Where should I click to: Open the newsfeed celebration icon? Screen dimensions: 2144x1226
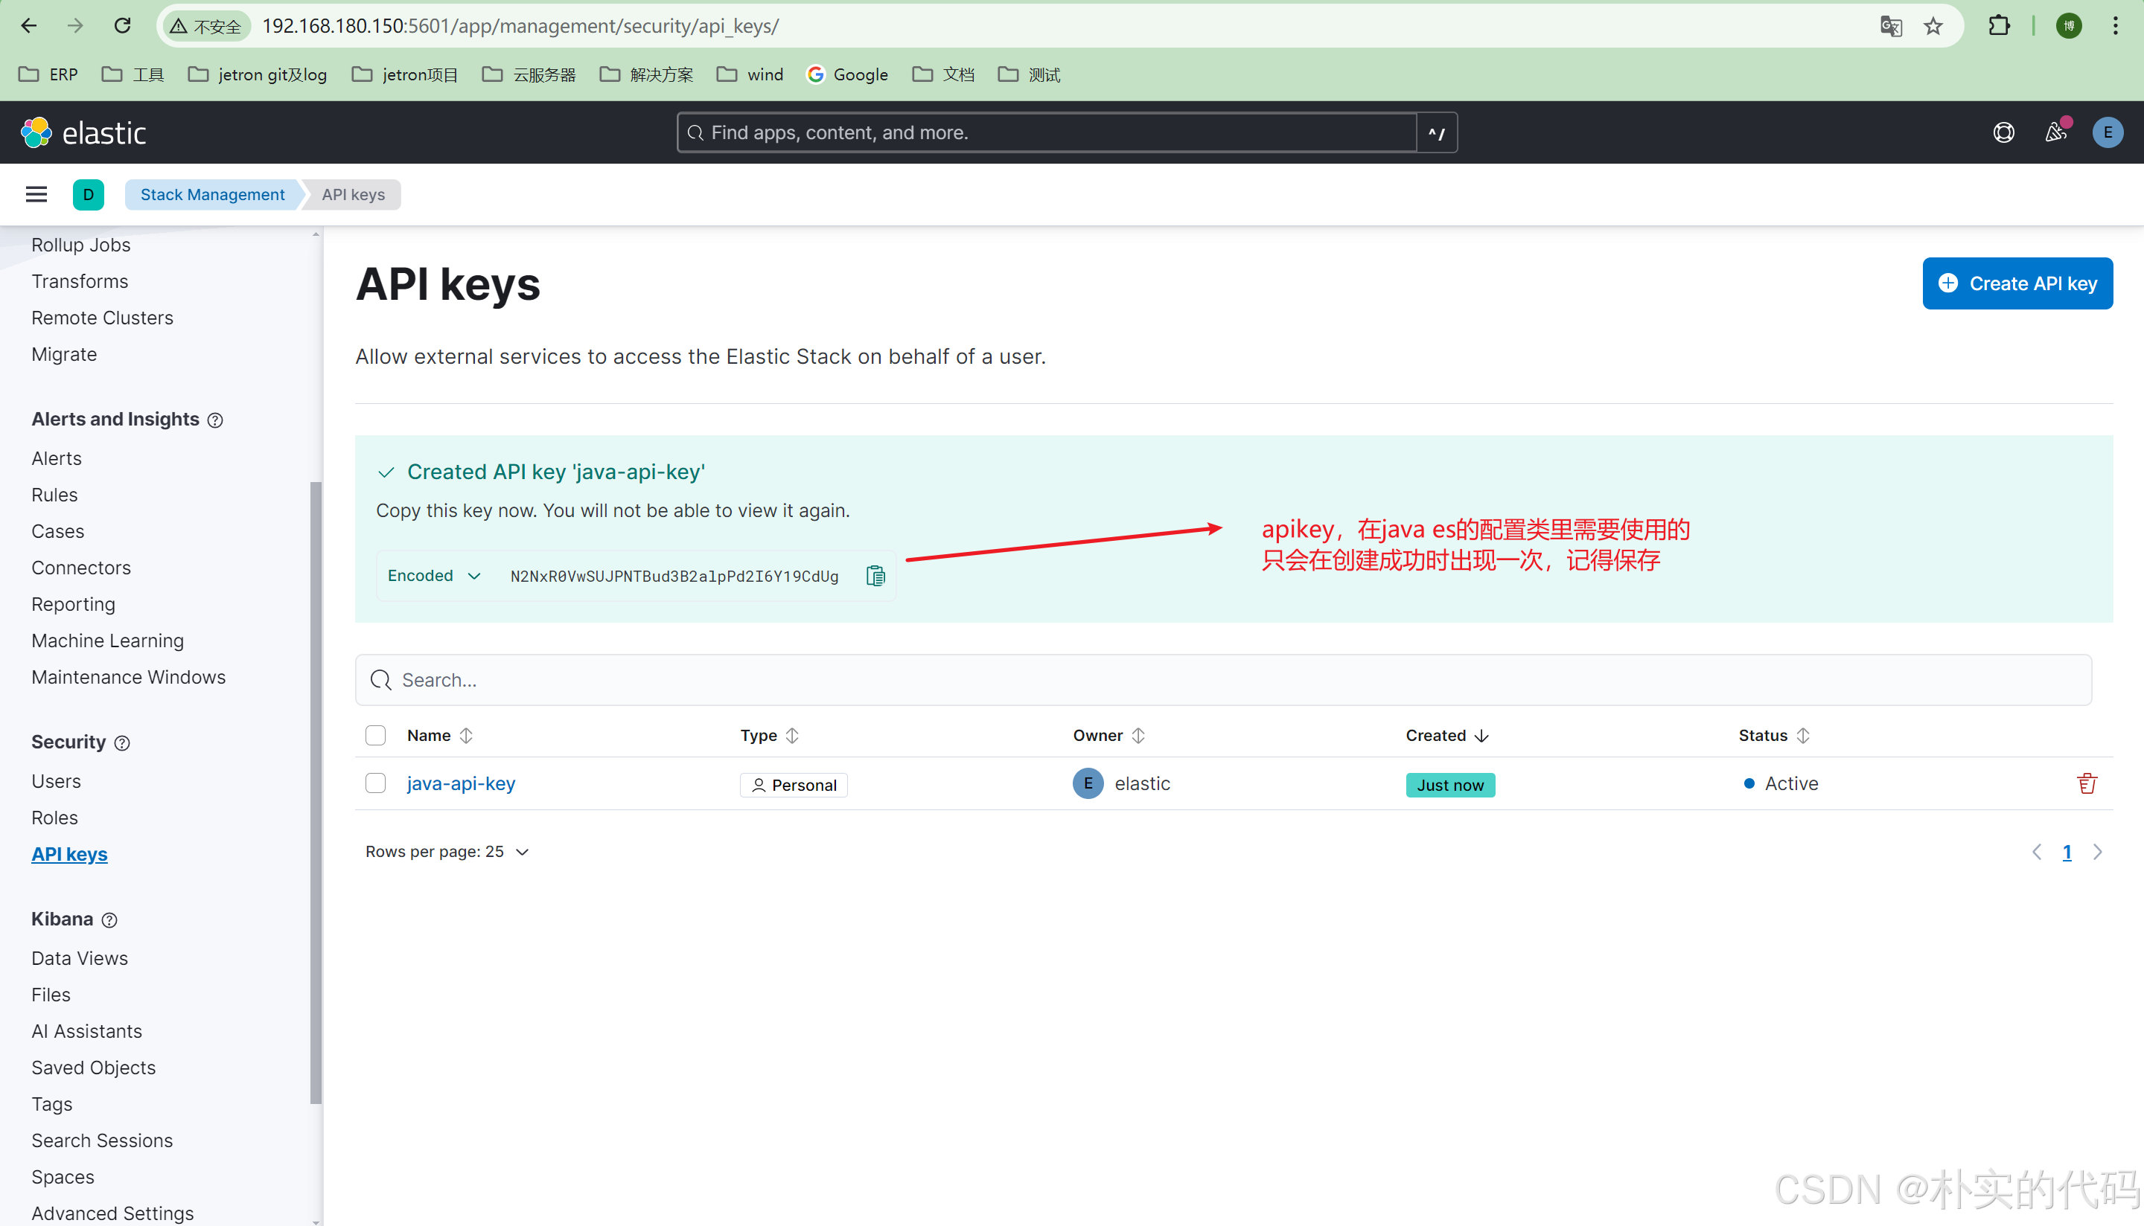(2055, 132)
